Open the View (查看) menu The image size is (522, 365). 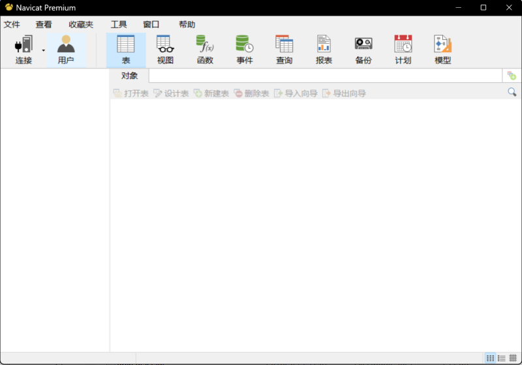pos(44,25)
